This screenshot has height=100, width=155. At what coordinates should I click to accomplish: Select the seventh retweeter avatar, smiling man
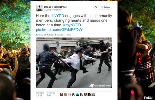click(x=85, y=94)
